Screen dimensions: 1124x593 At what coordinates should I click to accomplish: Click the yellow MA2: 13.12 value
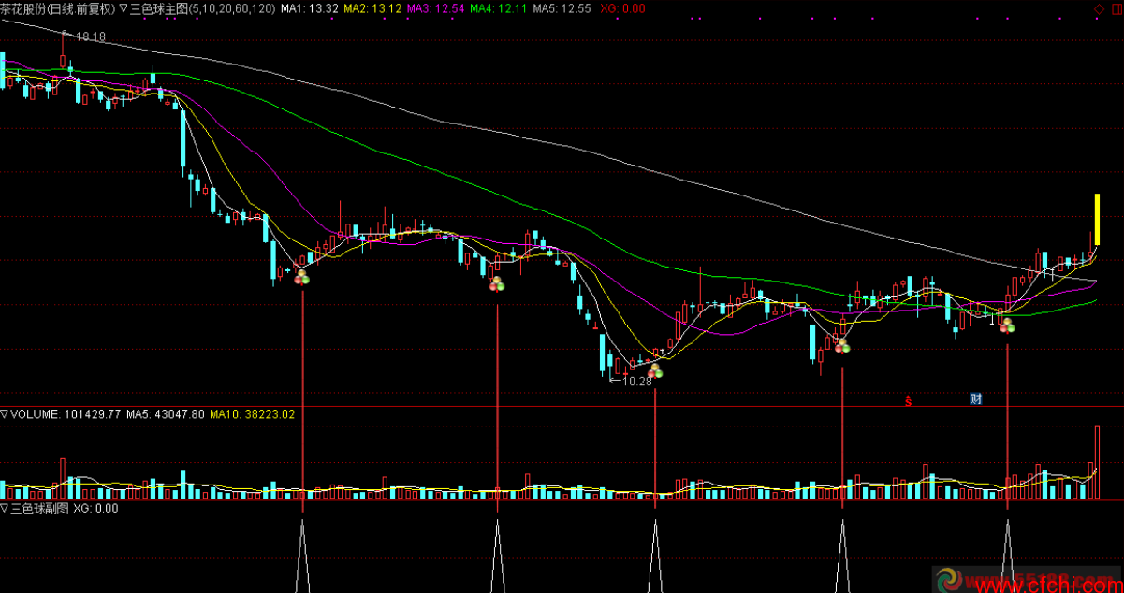coord(372,7)
